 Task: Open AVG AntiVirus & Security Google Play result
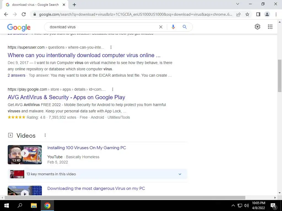66,97
